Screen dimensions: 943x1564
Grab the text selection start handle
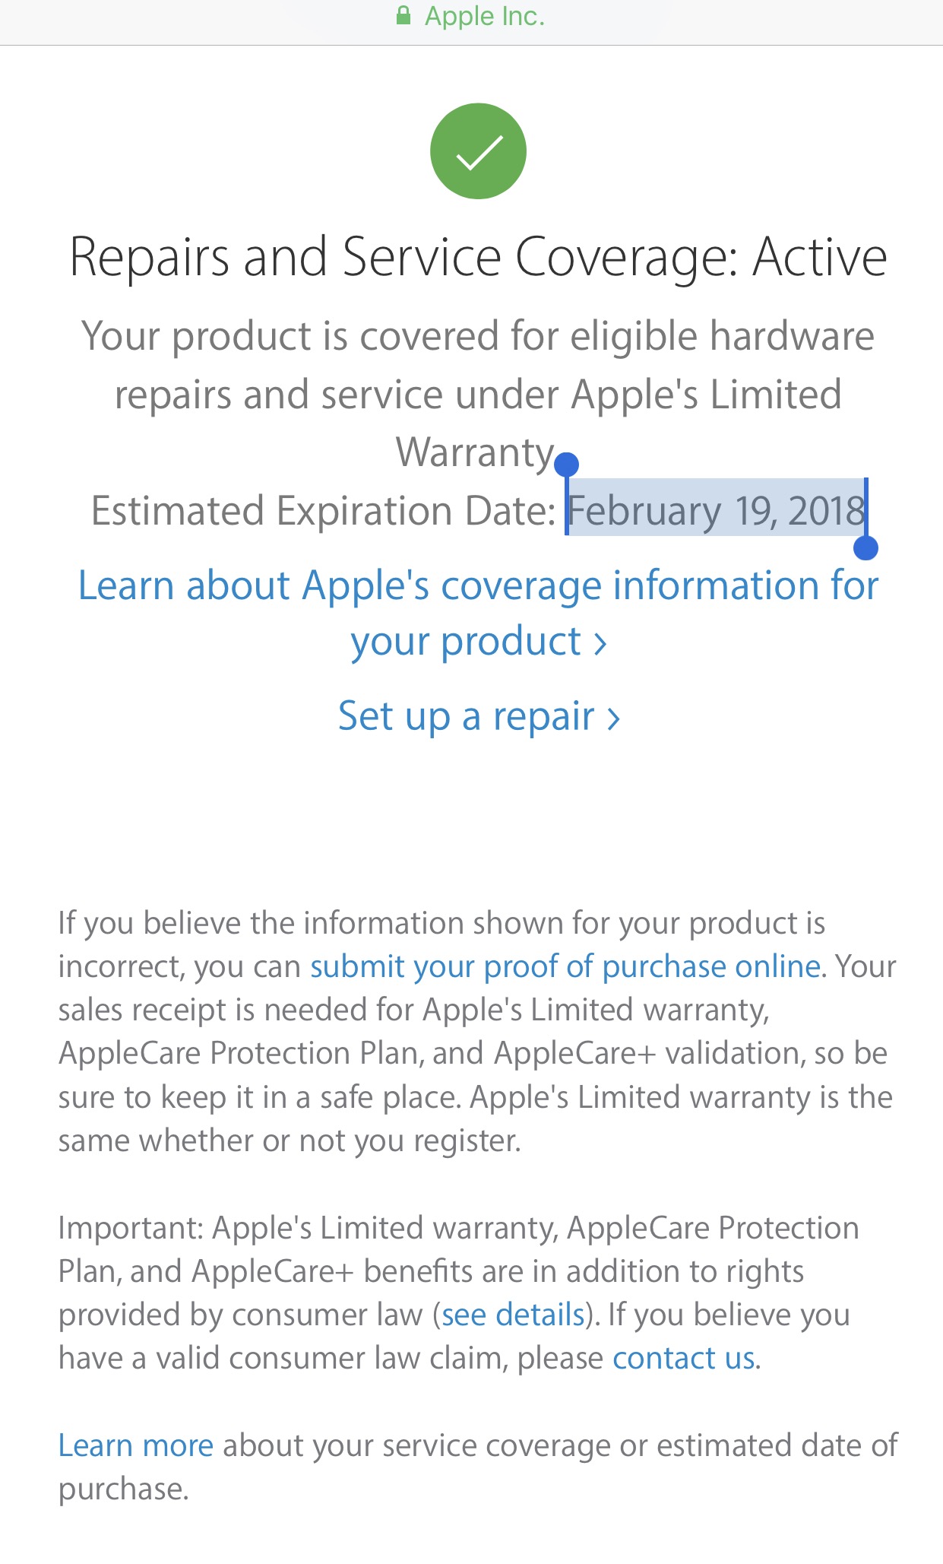coord(567,464)
